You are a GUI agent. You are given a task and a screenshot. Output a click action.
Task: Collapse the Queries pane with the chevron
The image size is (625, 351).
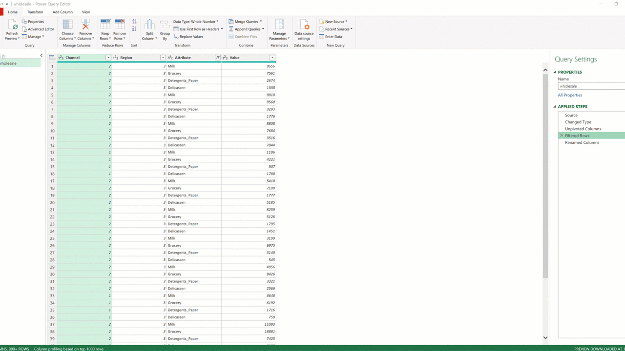coord(42,56)
